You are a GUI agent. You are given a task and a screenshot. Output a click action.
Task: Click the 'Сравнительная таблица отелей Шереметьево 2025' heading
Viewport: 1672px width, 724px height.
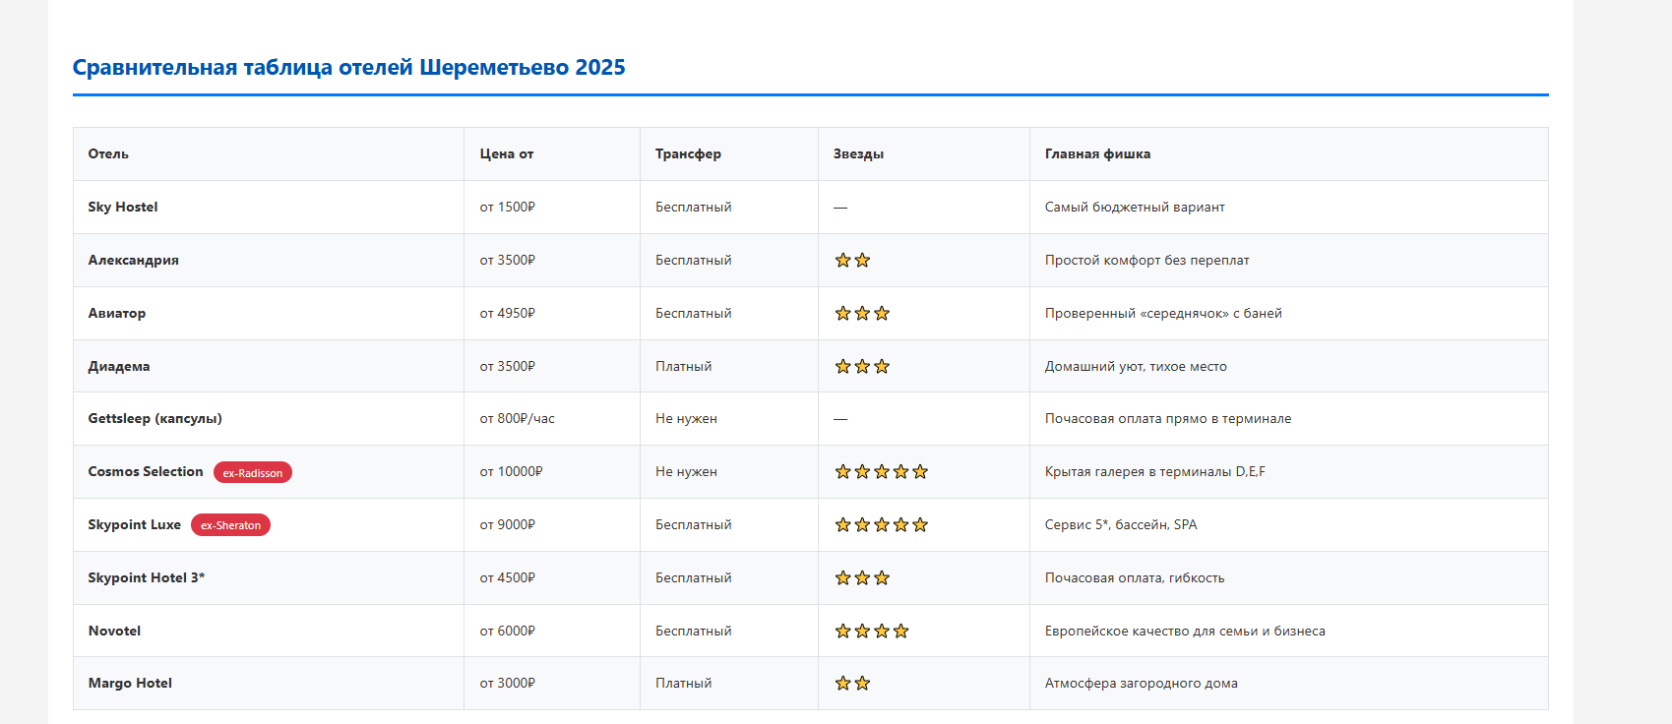pos(348,68)
